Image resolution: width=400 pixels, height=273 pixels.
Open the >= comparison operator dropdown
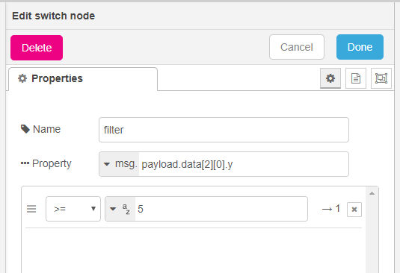click(73, 209)
